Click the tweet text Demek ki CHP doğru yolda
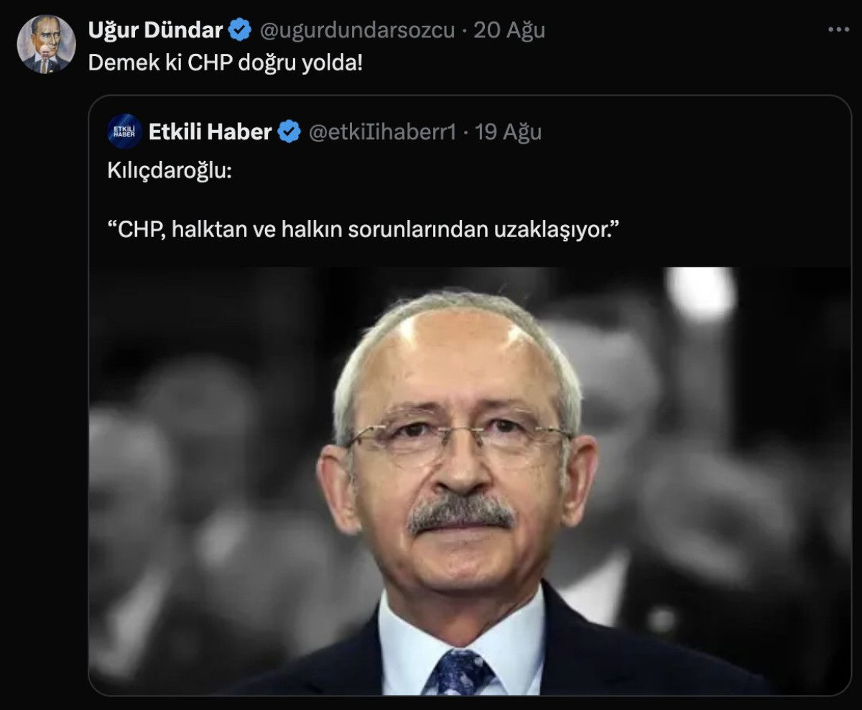Viewport: 862px width, 710px height. (226, 63)
